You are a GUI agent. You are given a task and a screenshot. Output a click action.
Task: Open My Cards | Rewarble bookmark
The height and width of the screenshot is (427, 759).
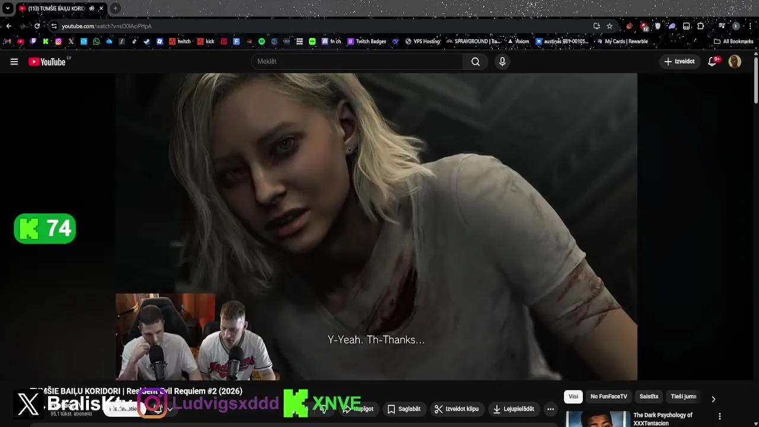(x=622, y=42)
